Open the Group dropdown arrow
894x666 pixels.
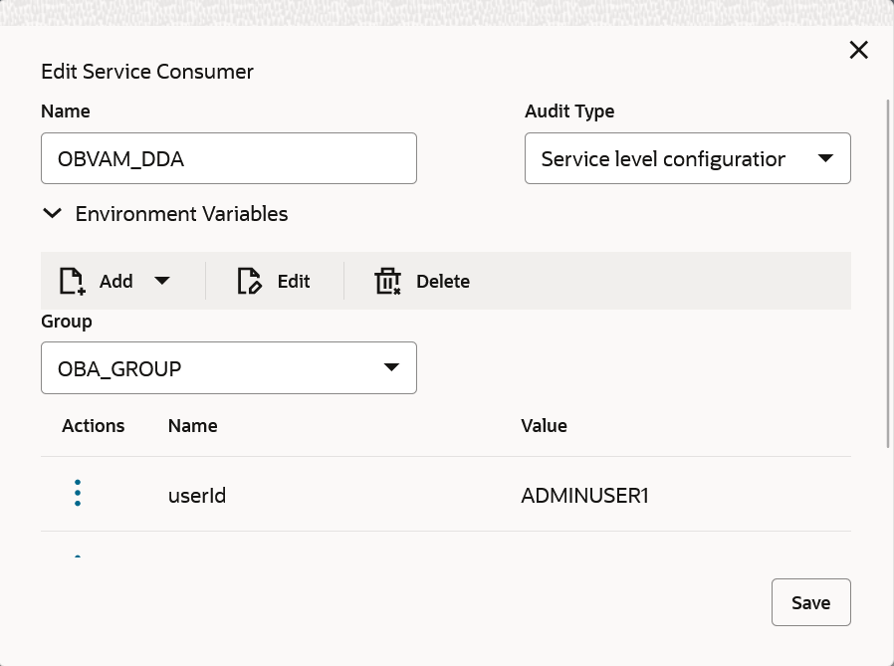pos(392,368)
